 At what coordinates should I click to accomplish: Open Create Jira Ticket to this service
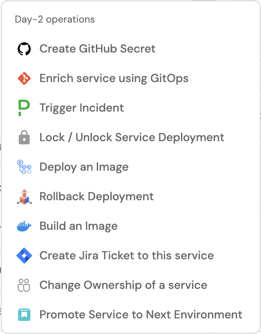pos(126,256)
